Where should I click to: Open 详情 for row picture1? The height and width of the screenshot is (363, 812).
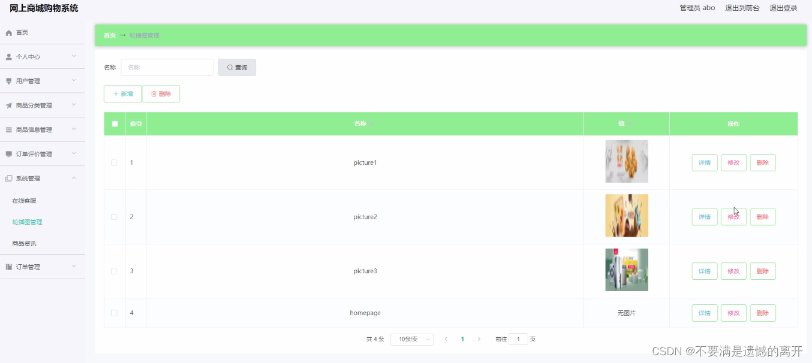click(x=705, y=163)
